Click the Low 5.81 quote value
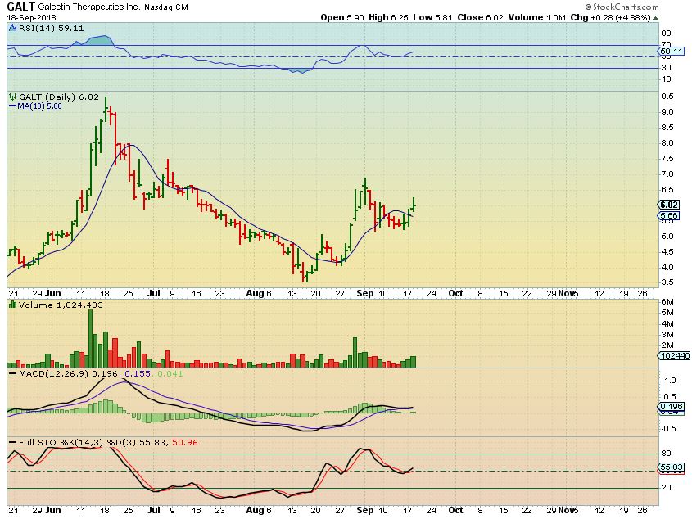 pos(433,18)
